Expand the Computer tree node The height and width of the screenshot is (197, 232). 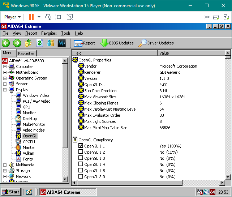point(5,67)
